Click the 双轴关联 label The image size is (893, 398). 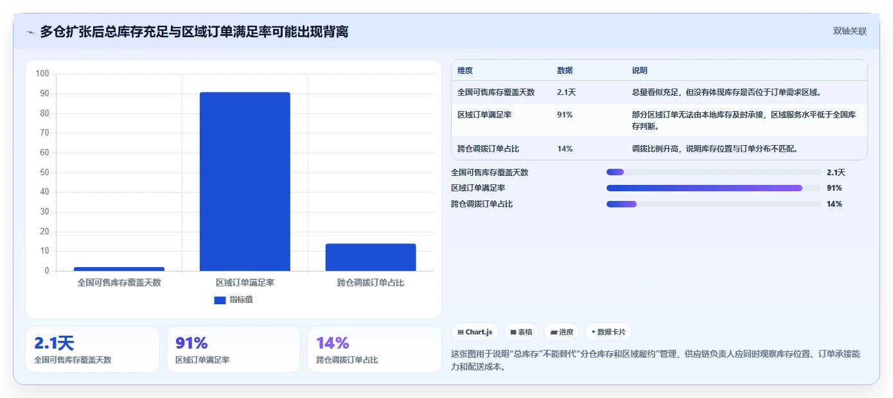850,31
